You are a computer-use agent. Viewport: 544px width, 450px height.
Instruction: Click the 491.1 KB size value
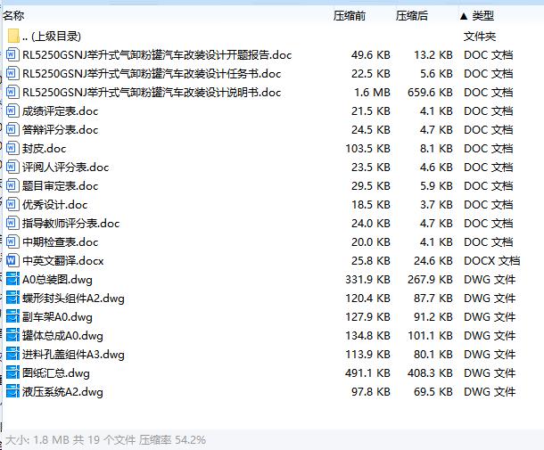(367, 373)
